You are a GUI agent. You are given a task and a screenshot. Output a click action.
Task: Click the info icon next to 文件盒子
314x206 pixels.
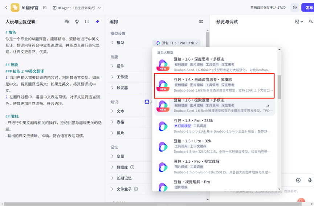point(136,189)
